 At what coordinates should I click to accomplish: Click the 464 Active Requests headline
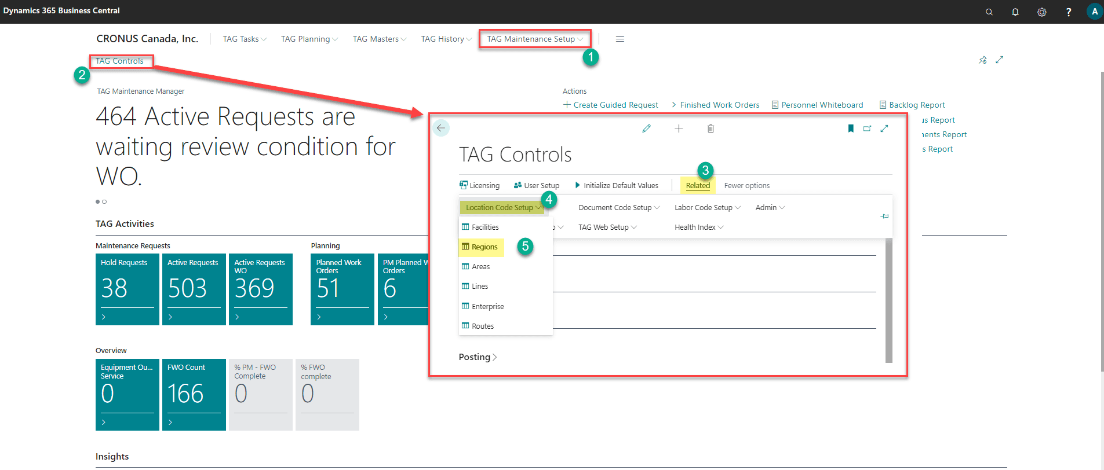click(246, 146)
